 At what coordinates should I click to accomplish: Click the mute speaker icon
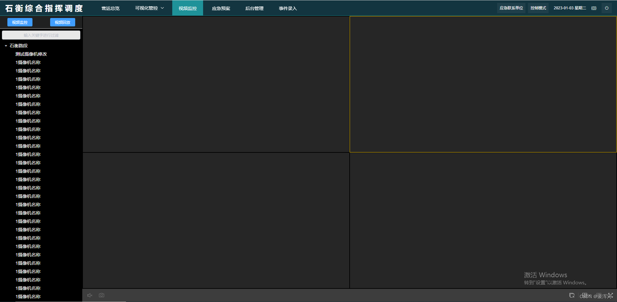pyautogui.click(x=90, y=295)
